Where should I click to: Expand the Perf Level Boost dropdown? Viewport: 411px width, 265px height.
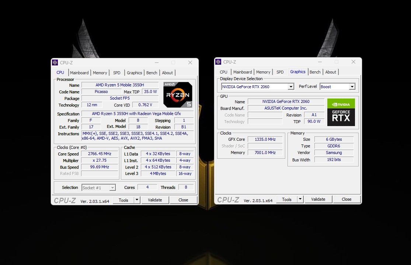coord(352,86)
